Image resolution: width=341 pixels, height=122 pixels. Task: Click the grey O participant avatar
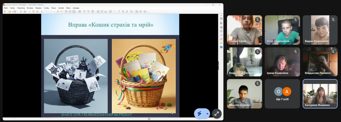click(279, 92)
